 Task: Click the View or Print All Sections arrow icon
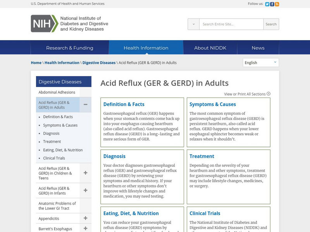268,94
